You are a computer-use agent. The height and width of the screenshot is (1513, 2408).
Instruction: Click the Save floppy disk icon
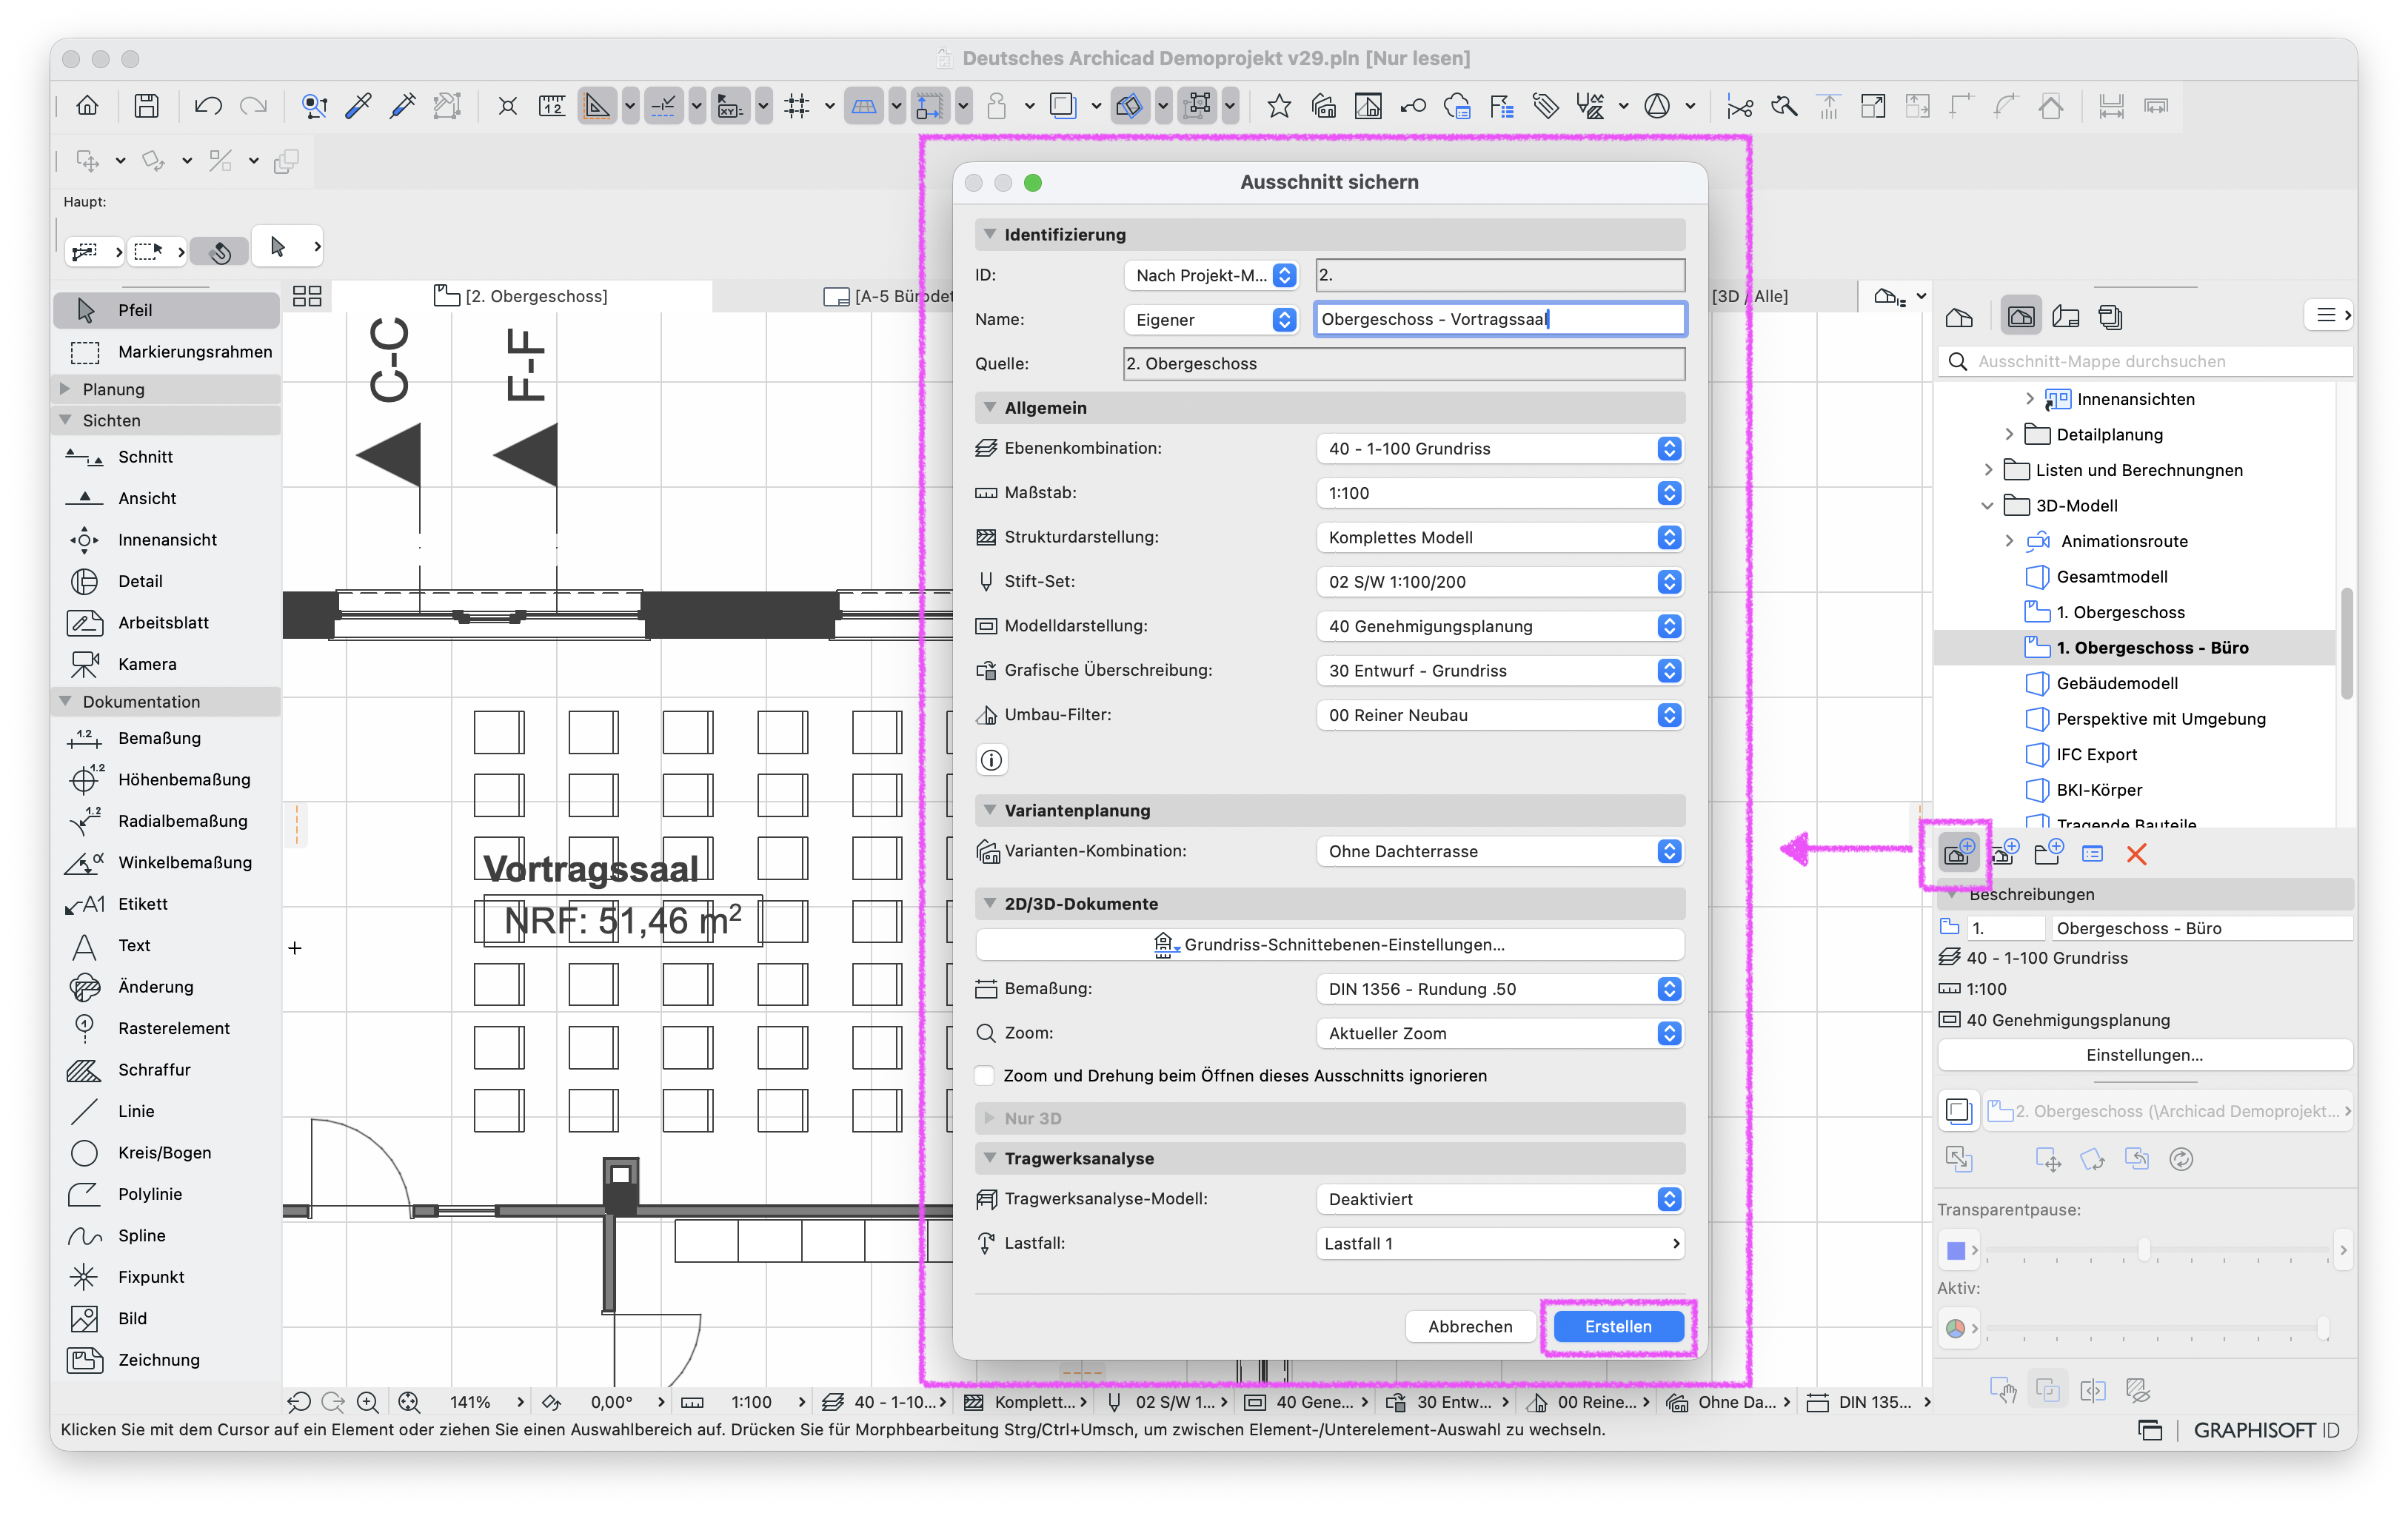(x=146, y=105)
